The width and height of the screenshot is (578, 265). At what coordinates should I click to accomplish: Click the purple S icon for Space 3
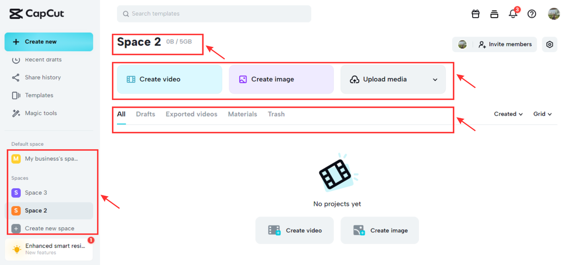(16, 193)
